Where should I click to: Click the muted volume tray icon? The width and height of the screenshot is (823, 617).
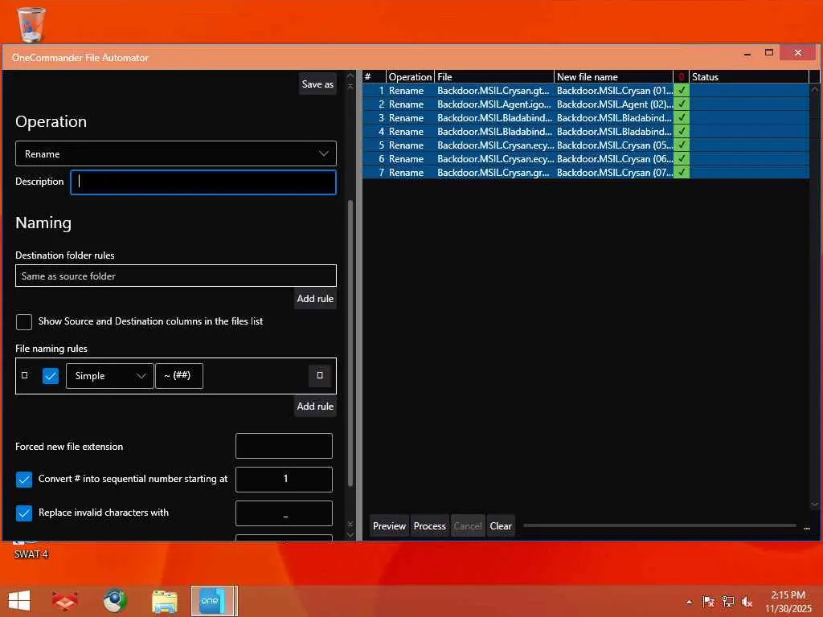(747, 601)
